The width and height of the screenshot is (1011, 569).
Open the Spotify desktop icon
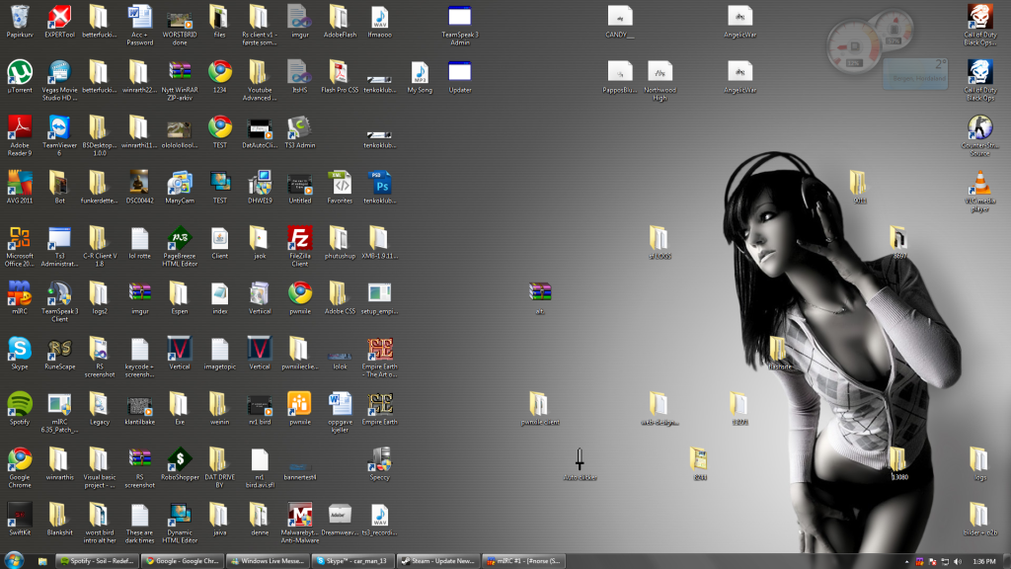point(20,404)
